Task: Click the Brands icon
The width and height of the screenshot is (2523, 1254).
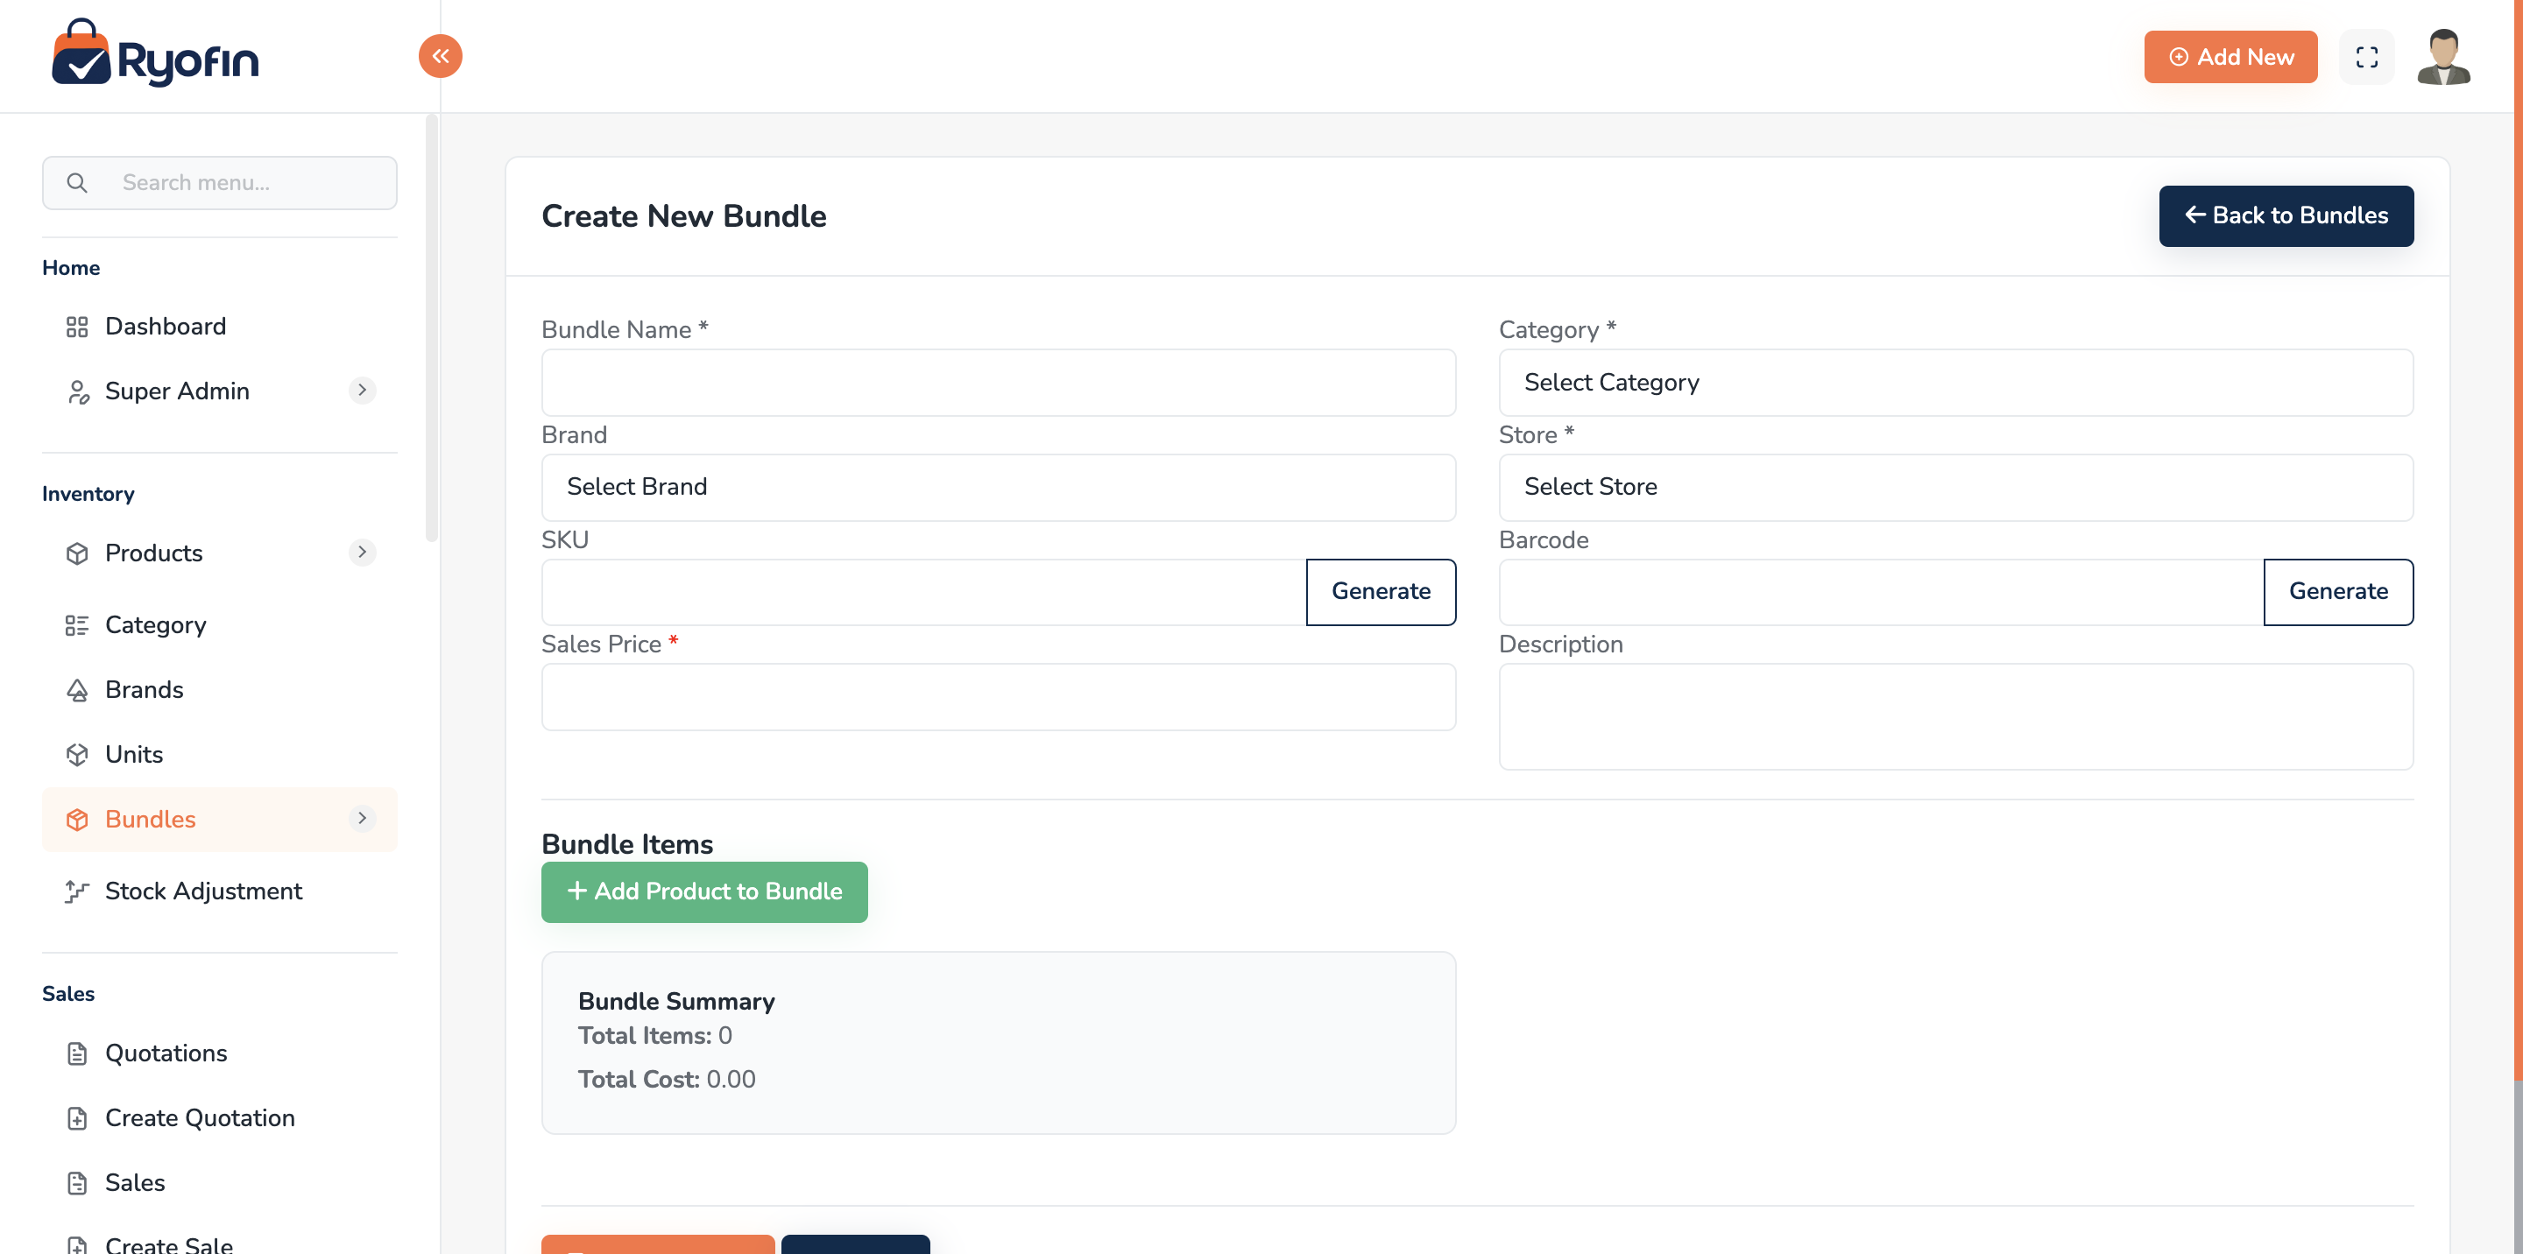Action: pos(77,690)
